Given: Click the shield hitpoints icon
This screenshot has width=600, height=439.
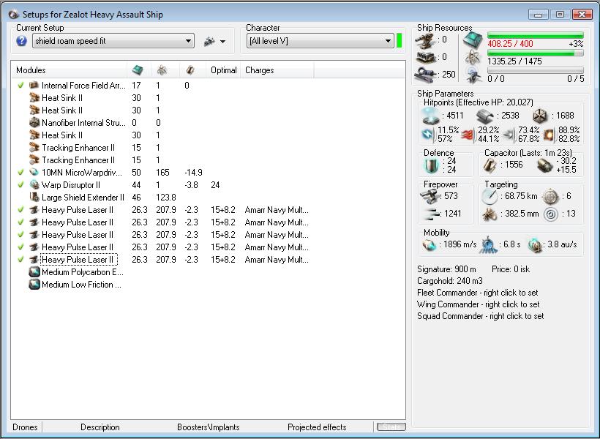Looking at the screenshot, I should pyautogui.click(x=432, y=116).
